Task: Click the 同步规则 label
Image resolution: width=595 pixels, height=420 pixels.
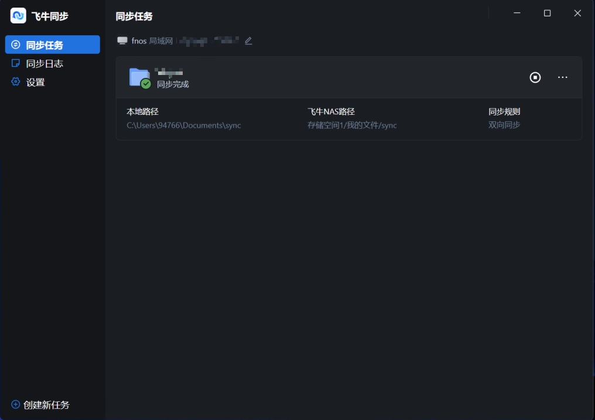Action: coord(504,111)
